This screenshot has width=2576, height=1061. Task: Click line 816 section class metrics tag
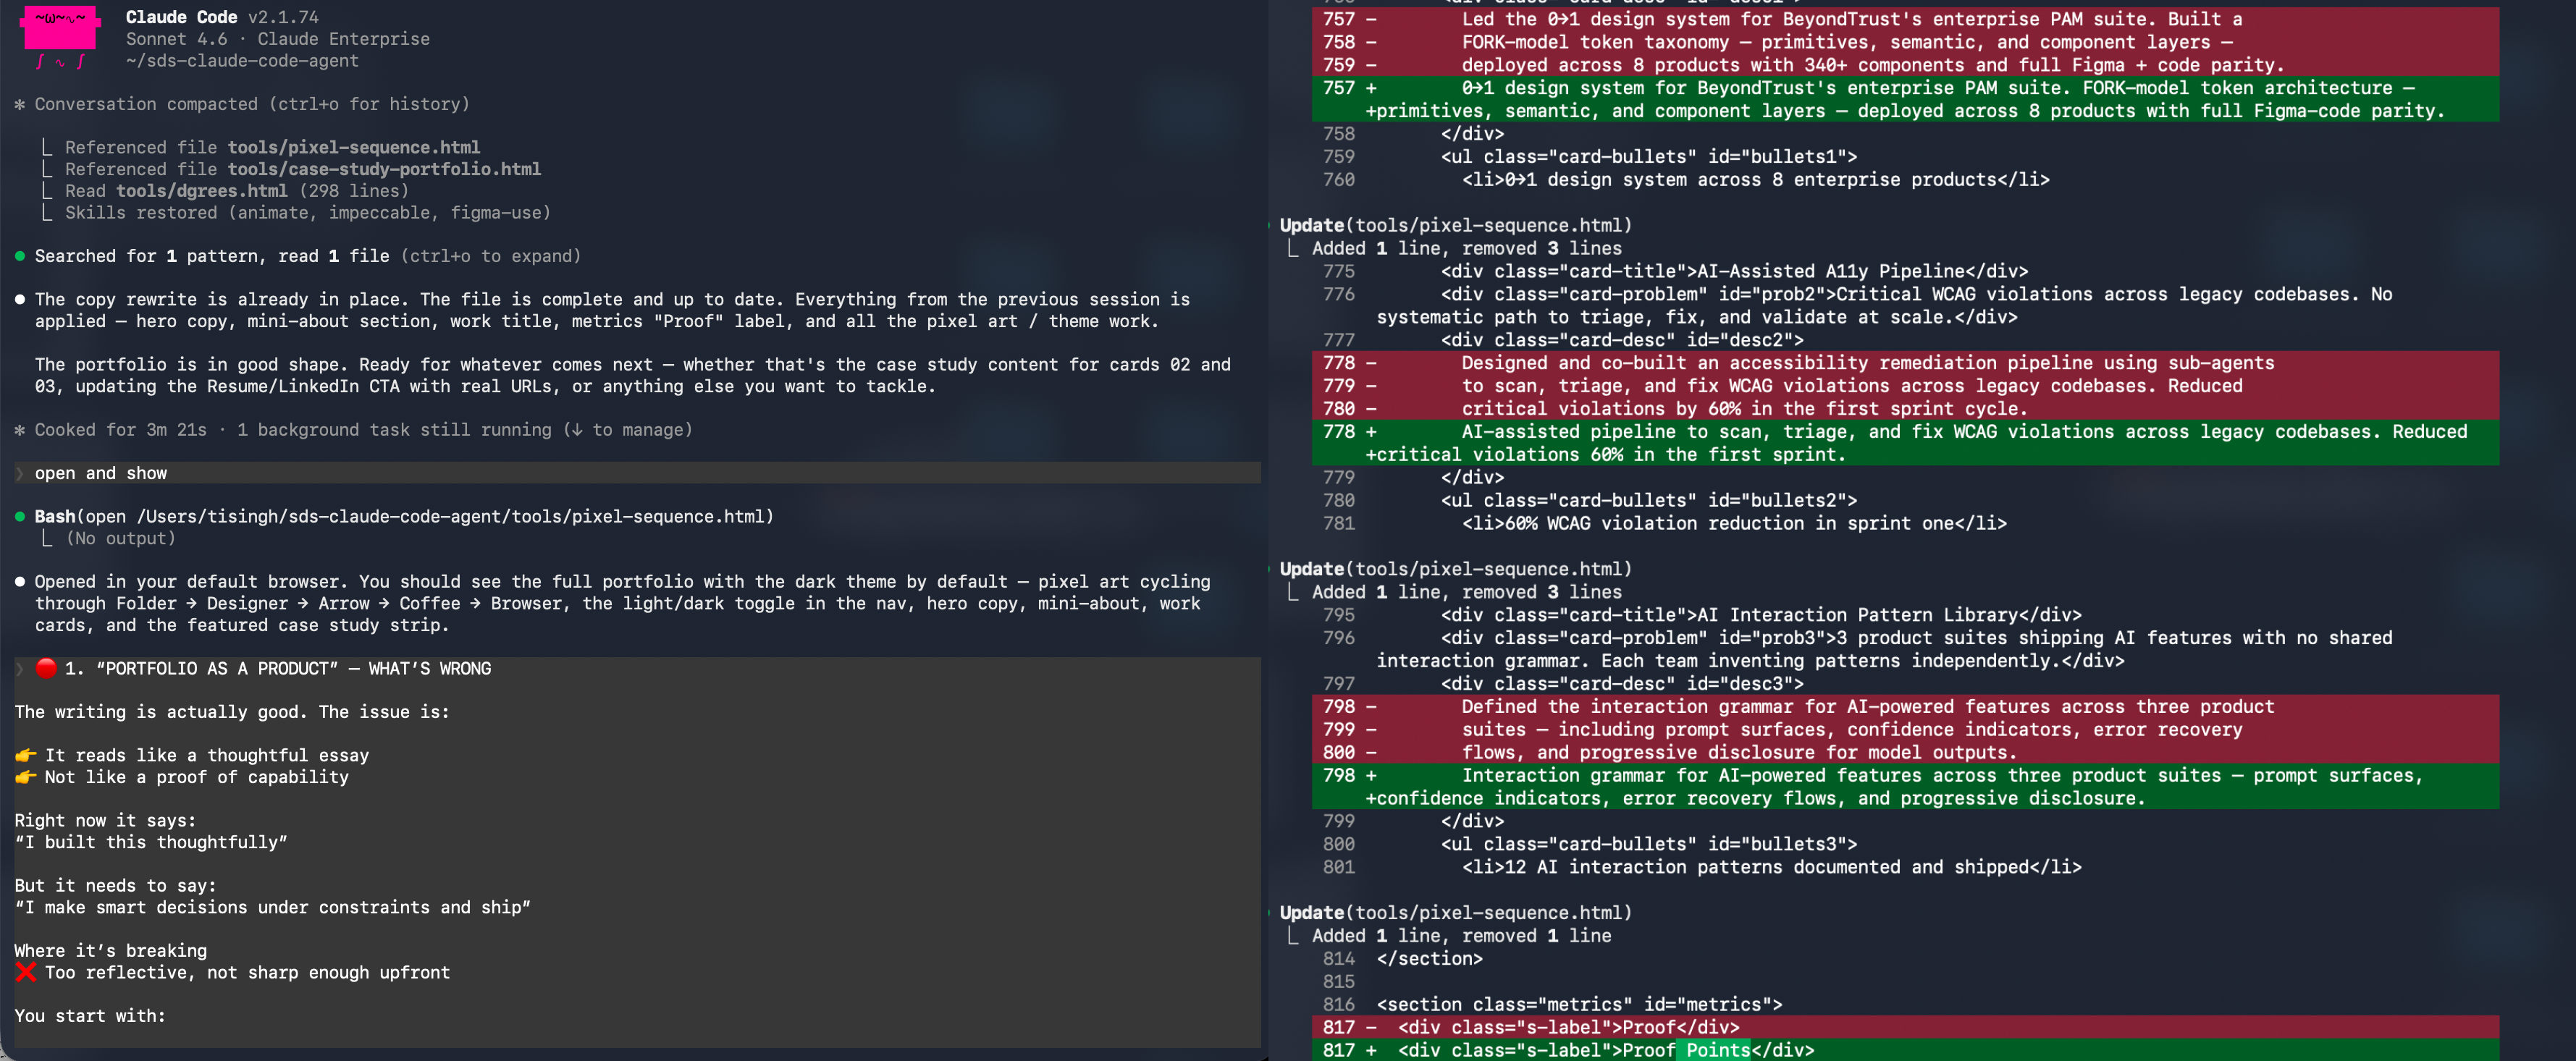point(1579,1004)
